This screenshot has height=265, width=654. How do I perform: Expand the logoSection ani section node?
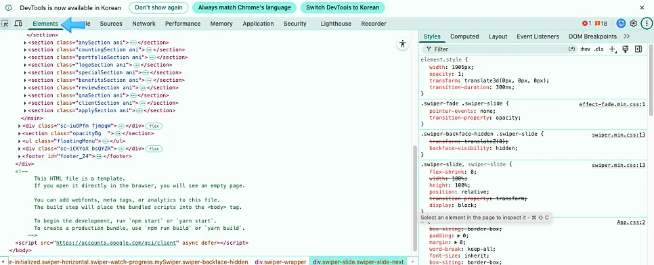click(x=26, y=65)
